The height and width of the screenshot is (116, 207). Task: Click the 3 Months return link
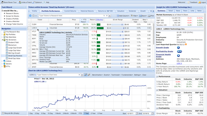click(99, 19)
